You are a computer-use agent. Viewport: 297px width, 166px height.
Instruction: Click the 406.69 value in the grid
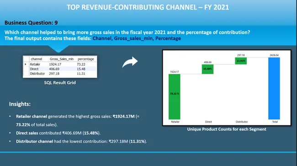(x=54, y=69)
